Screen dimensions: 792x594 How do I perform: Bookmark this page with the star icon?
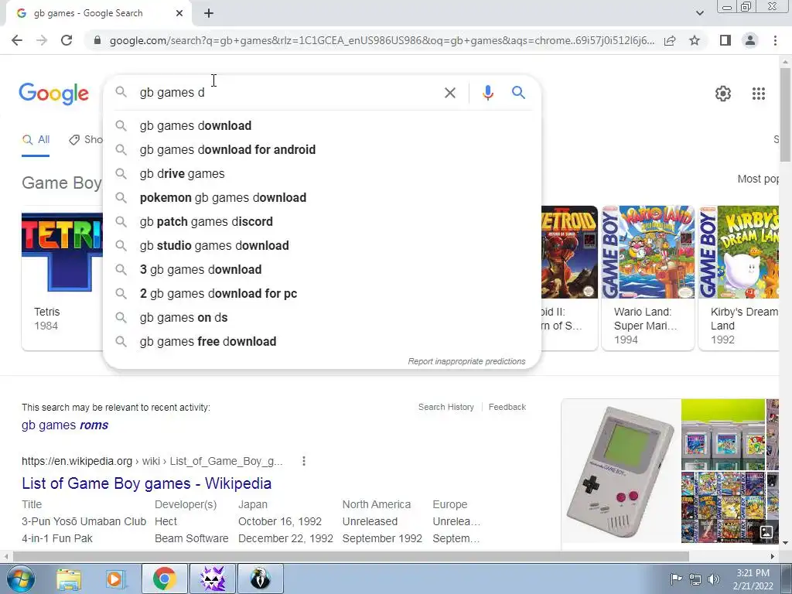[x=695, y=40]
